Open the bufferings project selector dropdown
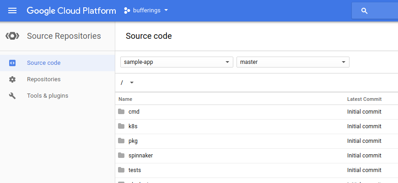 (146, 10)
